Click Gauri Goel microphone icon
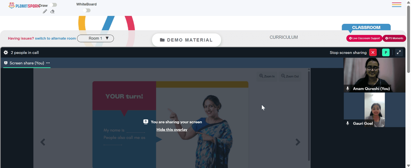Viewport: 411px width, 168px height. 348,123
